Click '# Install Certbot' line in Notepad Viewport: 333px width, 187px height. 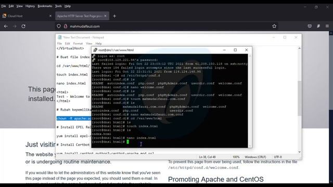click(x=73, y=144)
